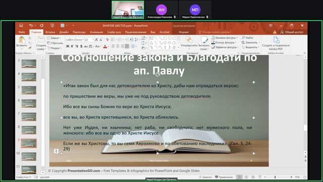Save the presentation with the floppy icon
The image size is (323, 182).
(21, 25)
